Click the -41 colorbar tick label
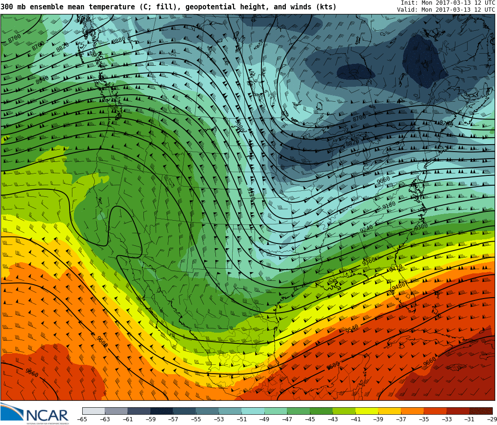The height and width of the screenshot is (425, 497). pos(356,419)
